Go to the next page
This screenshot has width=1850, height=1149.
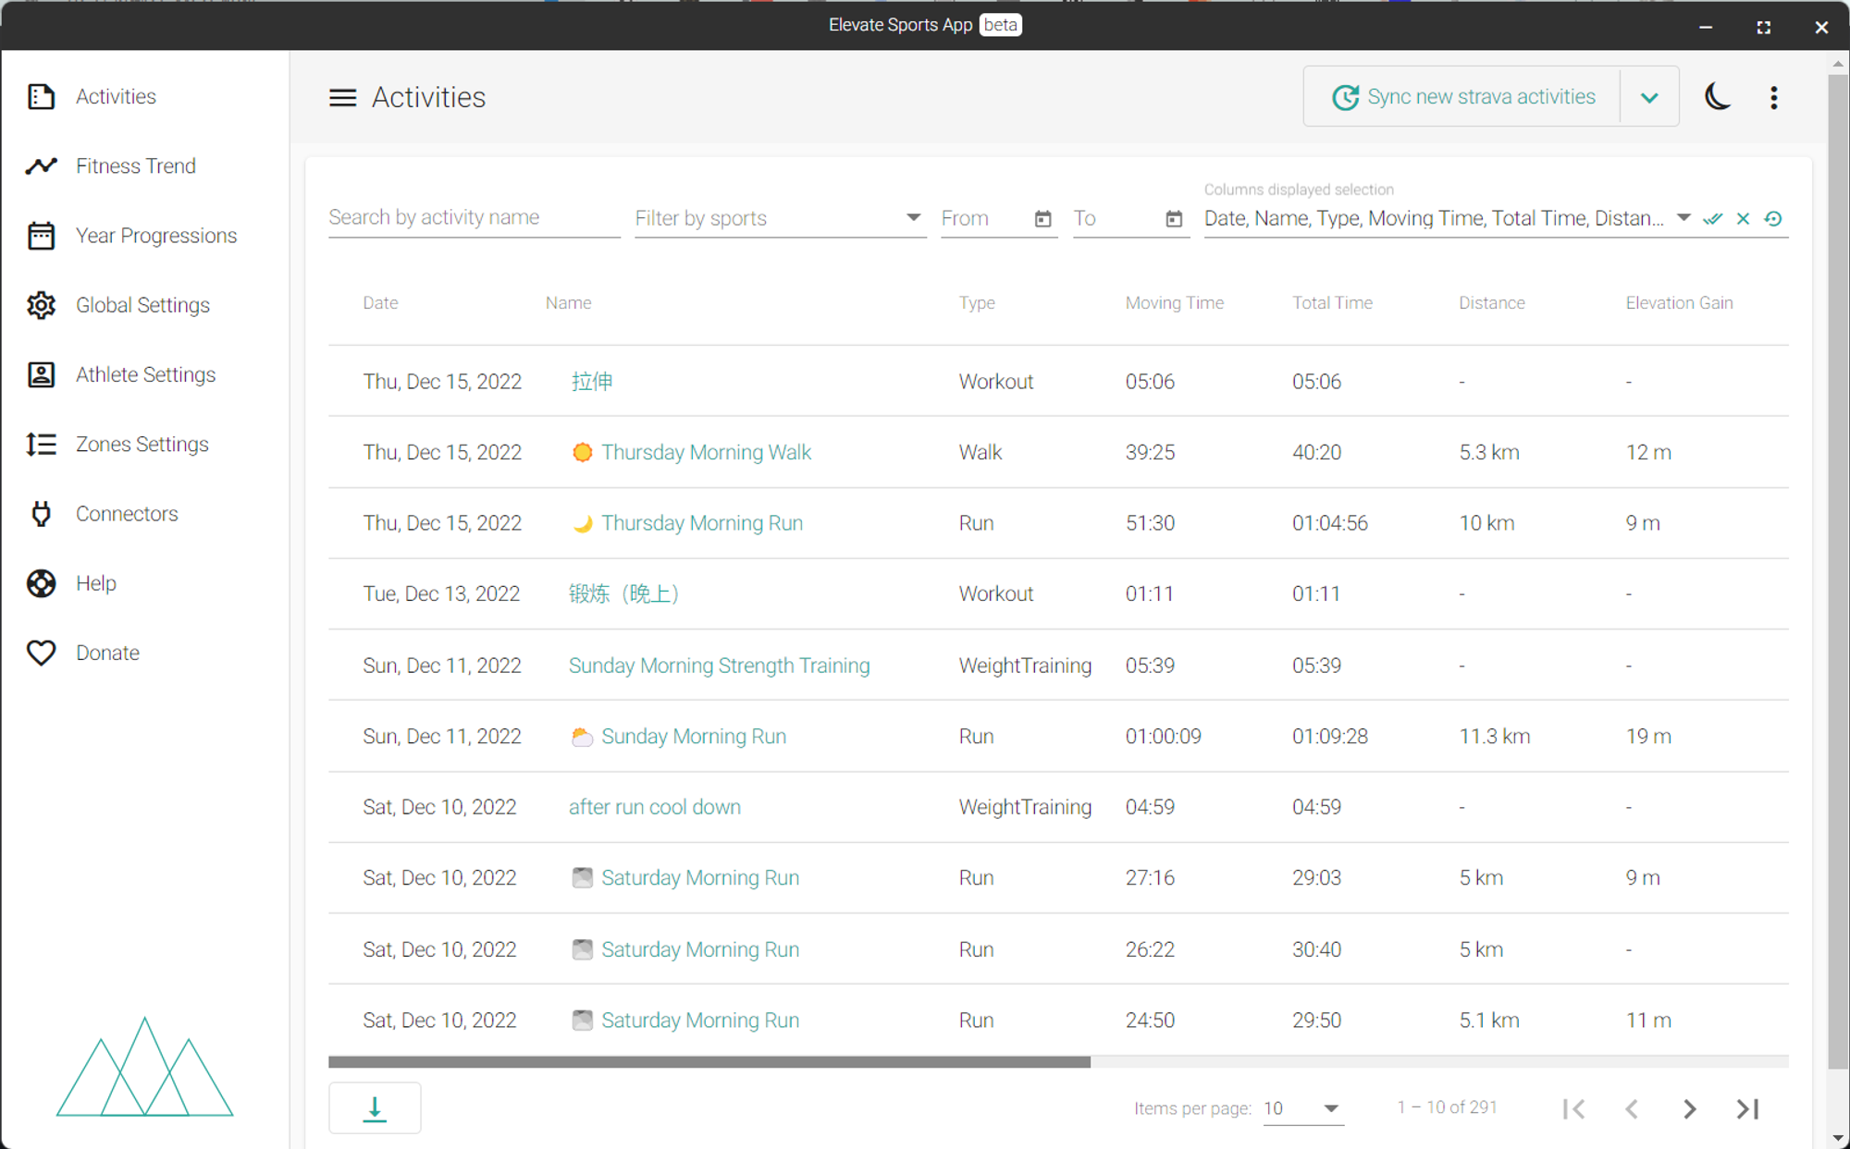click(x=1689, y=1108)
